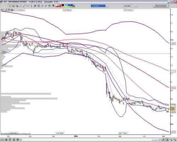The image size is (177, 142).
Task: Restore the chart window size
Action: click(x=172, y=2)
